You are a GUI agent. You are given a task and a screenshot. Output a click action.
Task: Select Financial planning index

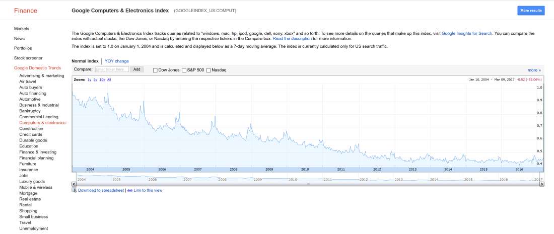36,158
